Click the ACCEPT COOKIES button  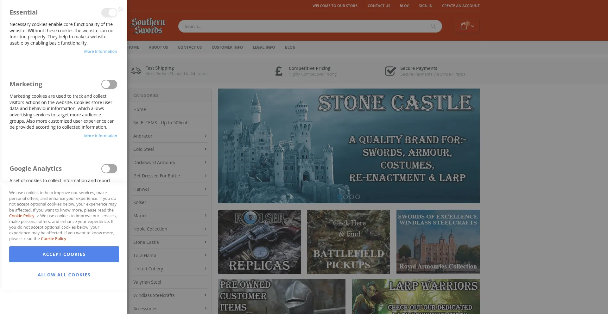pyautogui.click(x=64, y=254)
